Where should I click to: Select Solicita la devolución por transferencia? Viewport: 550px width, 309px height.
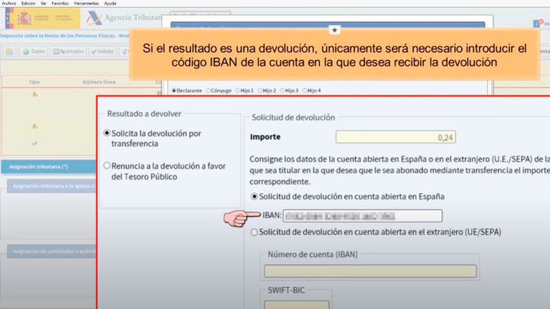point(107,133)
